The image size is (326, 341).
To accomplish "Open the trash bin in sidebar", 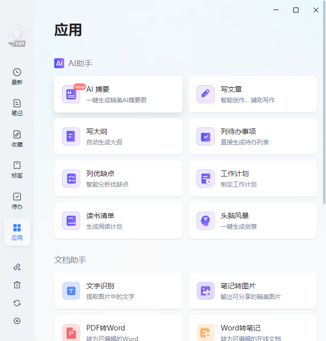I will (17, 285).
